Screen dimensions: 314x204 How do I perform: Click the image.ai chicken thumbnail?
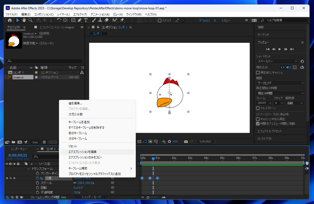[x=14, y=40]
